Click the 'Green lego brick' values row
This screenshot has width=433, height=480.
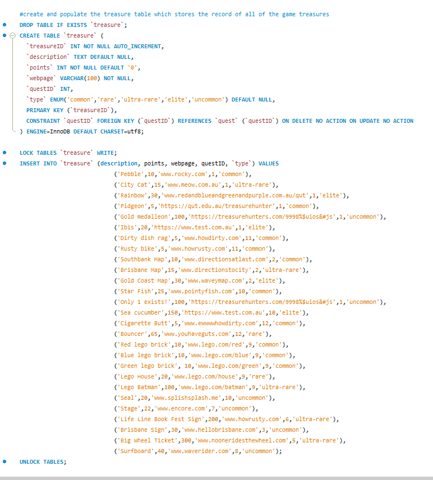pyautogui.click(x=210, y=366)
